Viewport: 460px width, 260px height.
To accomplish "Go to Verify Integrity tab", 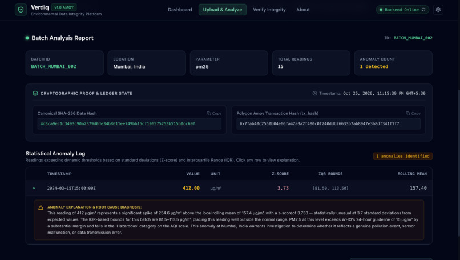I will (269, 10).
